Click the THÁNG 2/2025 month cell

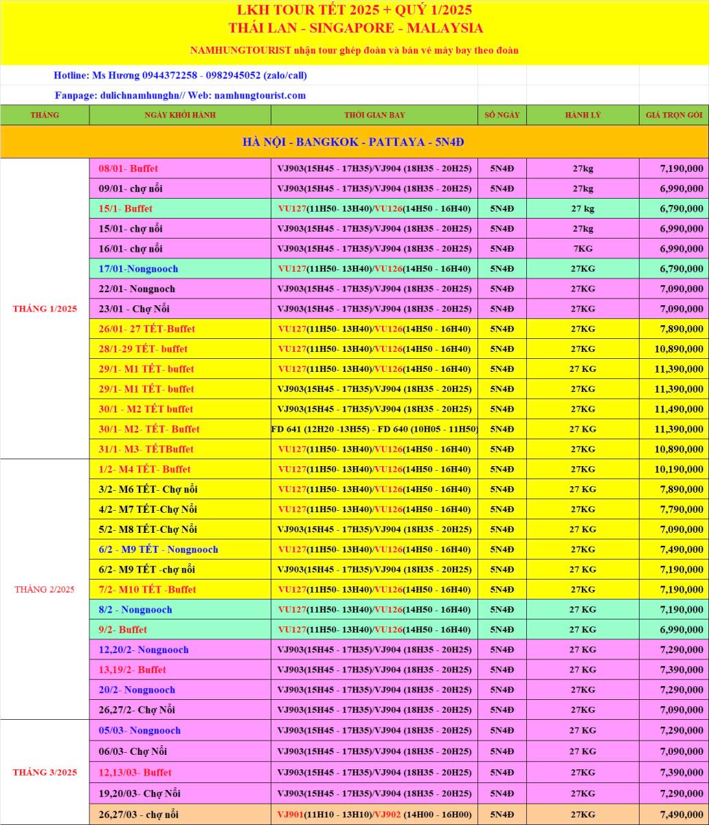(x=45, y=589)
